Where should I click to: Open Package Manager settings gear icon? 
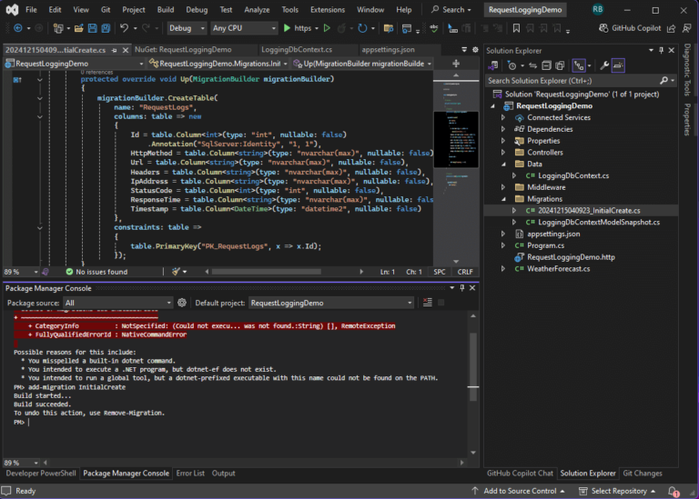click(182, 303)
